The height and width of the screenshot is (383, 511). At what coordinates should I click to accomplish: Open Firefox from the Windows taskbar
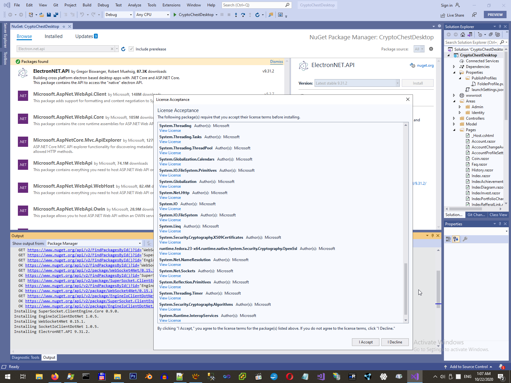tap(55, 377)
